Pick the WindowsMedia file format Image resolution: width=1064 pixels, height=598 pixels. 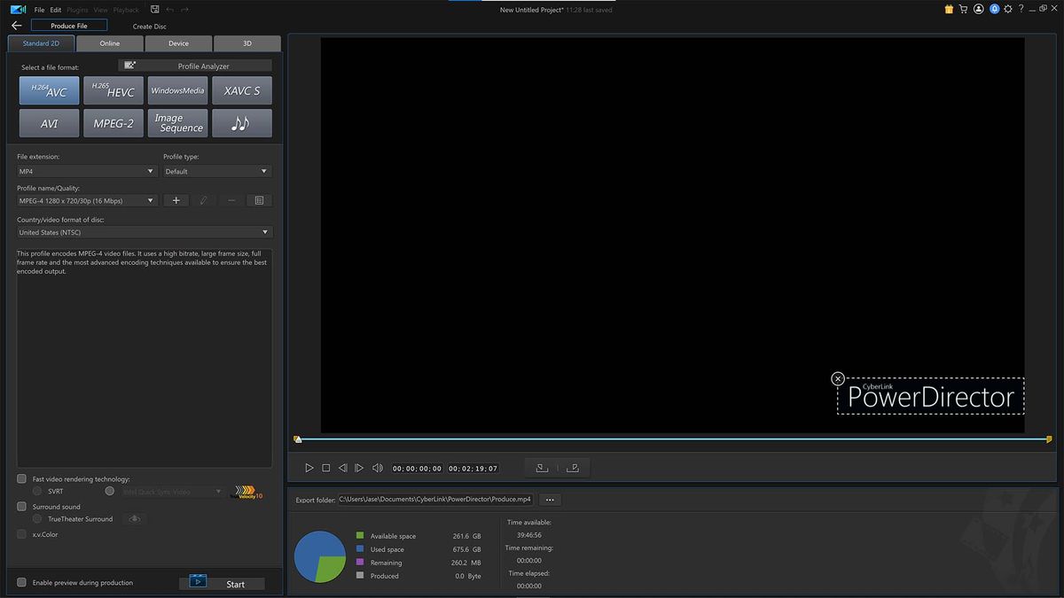click(x=177, y=89)
